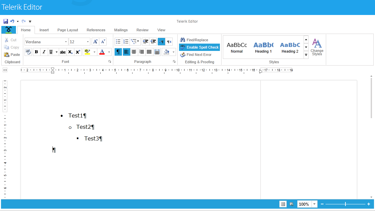Apply subscript formatting
The image size is (375, 211).
[x=70, y=52]
